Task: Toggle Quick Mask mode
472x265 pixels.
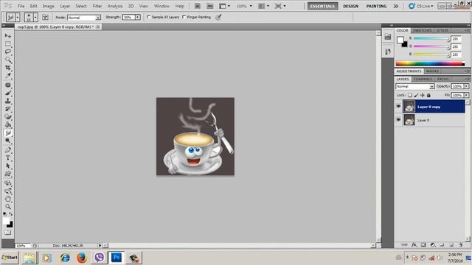Action: [x=8, y=233]
